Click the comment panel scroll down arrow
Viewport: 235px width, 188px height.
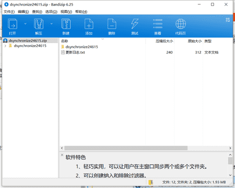coord(230,175)
